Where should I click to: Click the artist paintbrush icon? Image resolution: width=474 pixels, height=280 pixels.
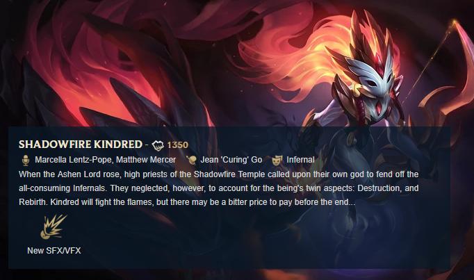click(x=191, y=160)
